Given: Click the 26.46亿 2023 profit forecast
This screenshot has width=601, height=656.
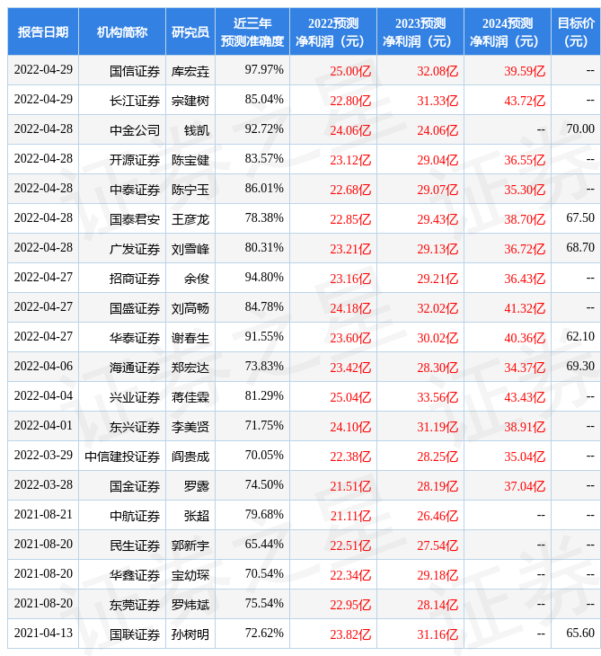Looking at the screenshot, I should [437, 517].
